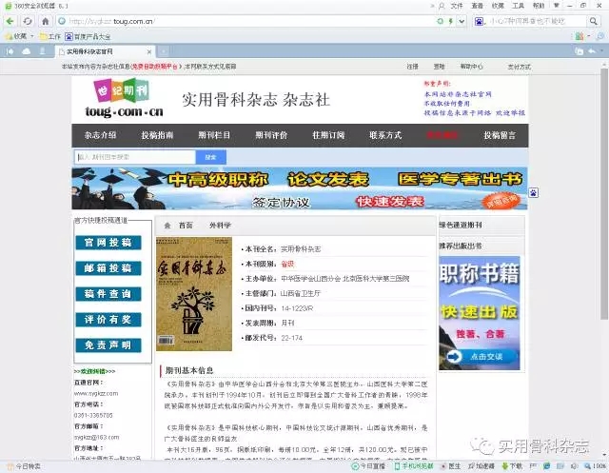Image resolution: width=609 pixels, height=473 pixels.
Task: Click the 外科学 breadcrumb link
Action: coord(220,226)
